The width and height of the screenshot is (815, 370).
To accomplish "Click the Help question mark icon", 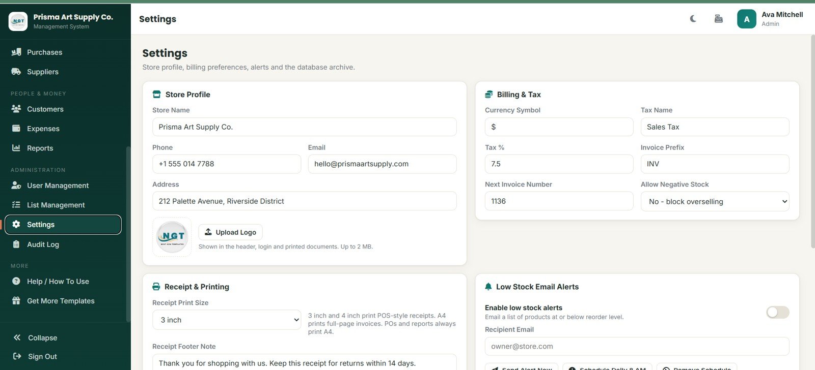I will coord(16,281).
